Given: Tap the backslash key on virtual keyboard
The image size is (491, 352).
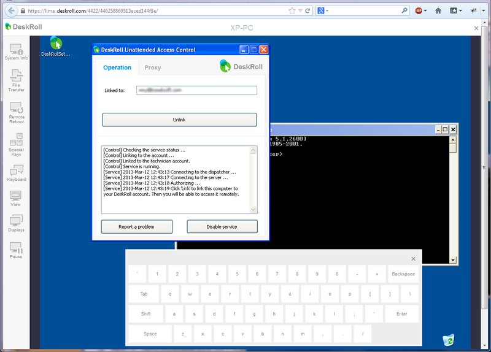Looking at the screenshot, I should (410, 294).
